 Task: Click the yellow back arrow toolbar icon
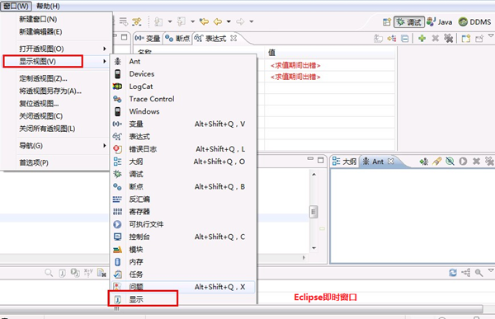217,21
